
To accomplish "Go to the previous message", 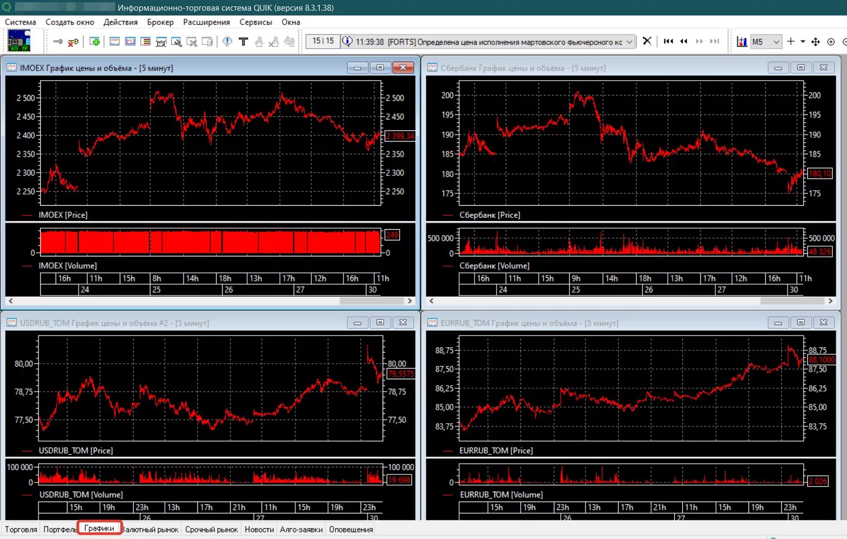I will pos(684,41).
